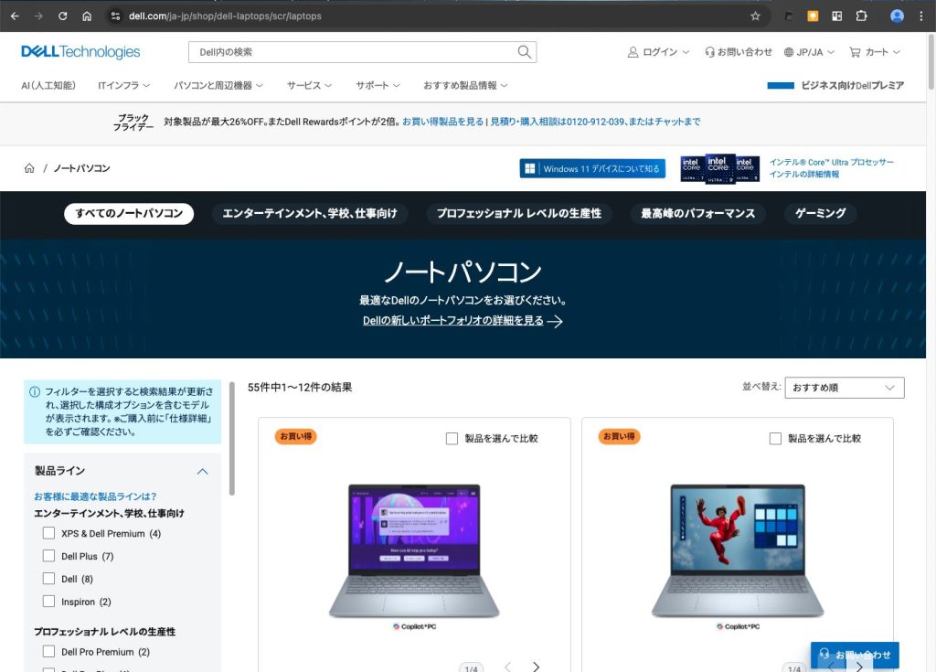Click floating お問い合わせ chat button

pyautogui.click(x=855, y=656)
